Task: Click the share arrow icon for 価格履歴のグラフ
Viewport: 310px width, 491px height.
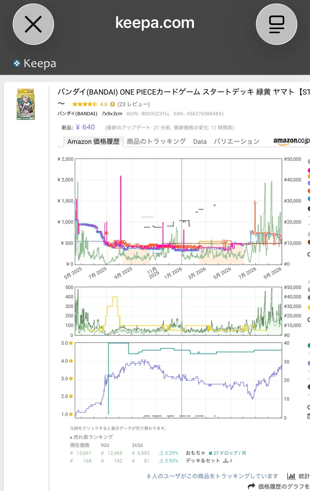Action: coord(251,486)
